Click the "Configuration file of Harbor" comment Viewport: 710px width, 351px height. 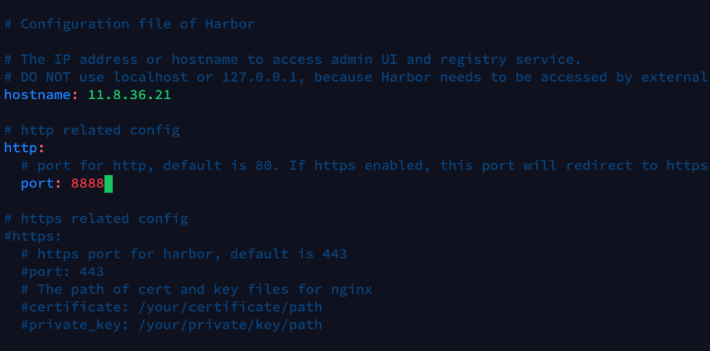pos(130,24)
